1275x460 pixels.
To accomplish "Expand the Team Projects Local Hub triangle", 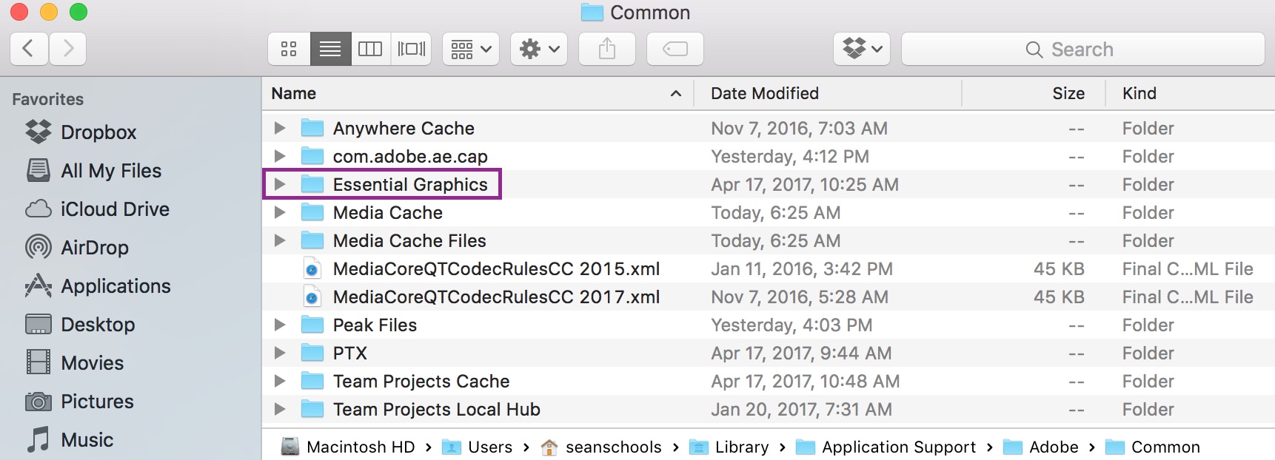I will pyautogui.click(x=280, y=409).
